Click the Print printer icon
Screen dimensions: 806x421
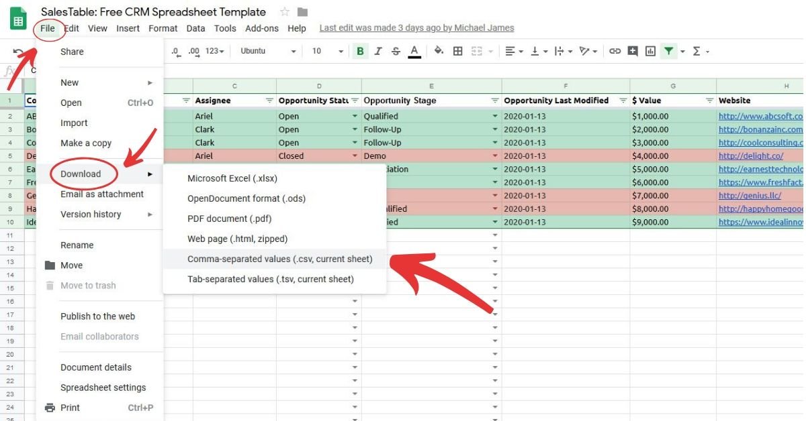50,408
